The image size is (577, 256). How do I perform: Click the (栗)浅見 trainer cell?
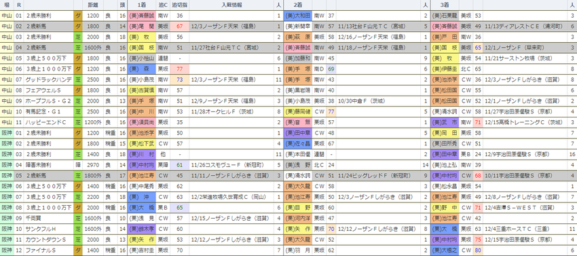(x=142, y=219)
